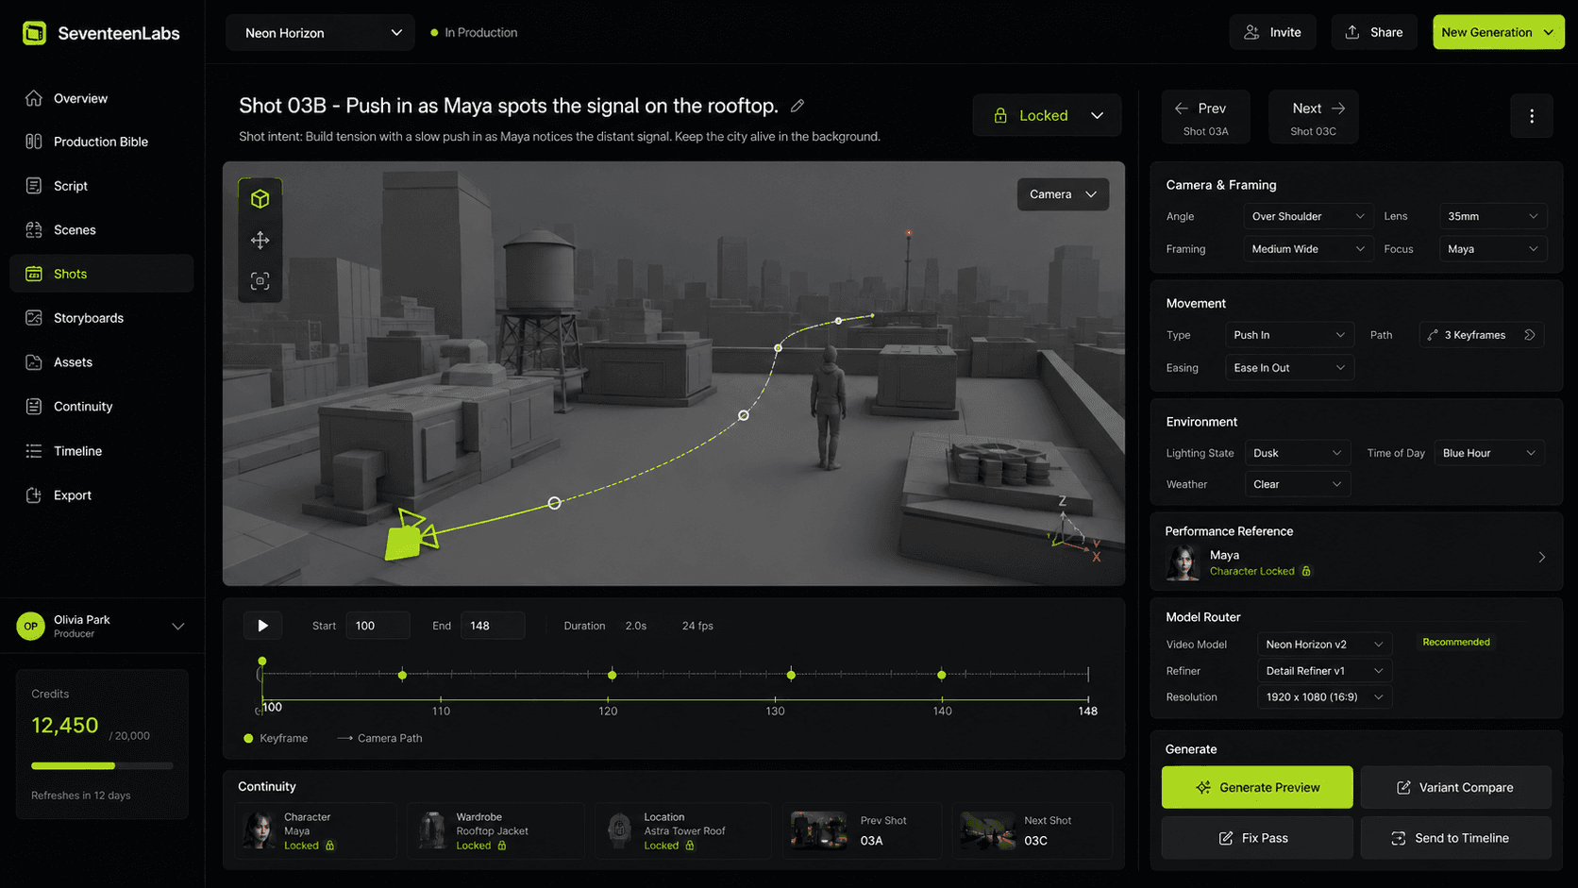Screen dimensions: 1578x888
Task: Click the SeventeenLabs logo icon
Action: [34, 33]
